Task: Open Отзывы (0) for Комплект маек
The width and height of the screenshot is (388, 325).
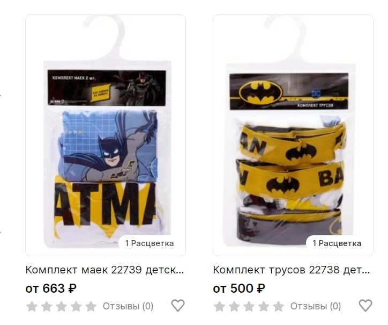Action: click(x=128, y=306)
